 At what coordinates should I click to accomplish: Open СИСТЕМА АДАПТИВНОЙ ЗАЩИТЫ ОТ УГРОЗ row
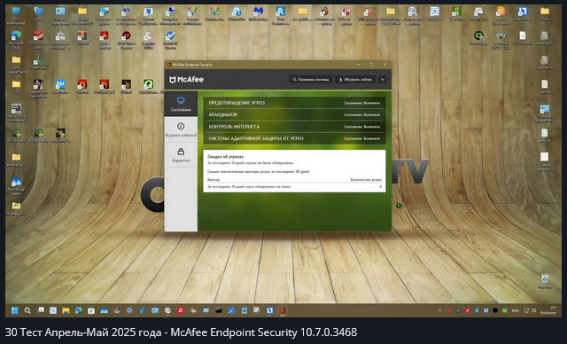click(294, 138)
